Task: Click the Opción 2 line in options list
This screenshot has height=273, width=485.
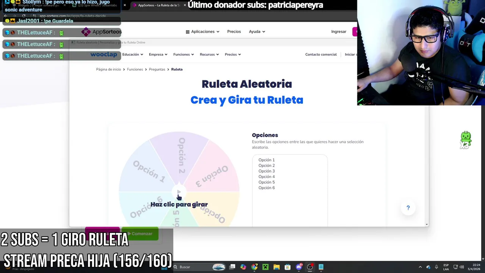Action: pos(266,166)
